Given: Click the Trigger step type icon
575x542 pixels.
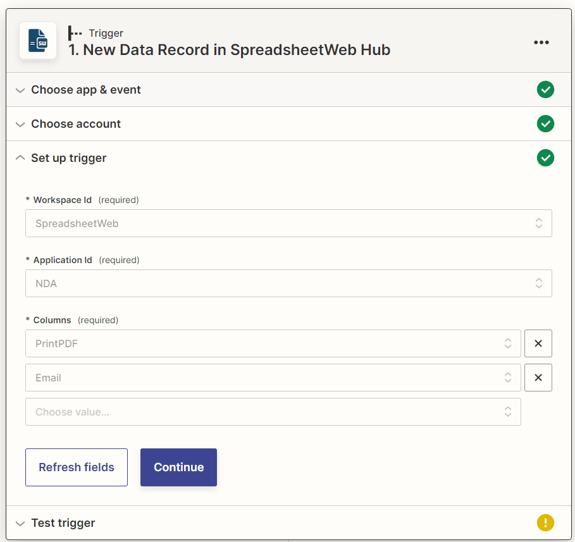Looking at the screenshot, I should click(75, 33).
